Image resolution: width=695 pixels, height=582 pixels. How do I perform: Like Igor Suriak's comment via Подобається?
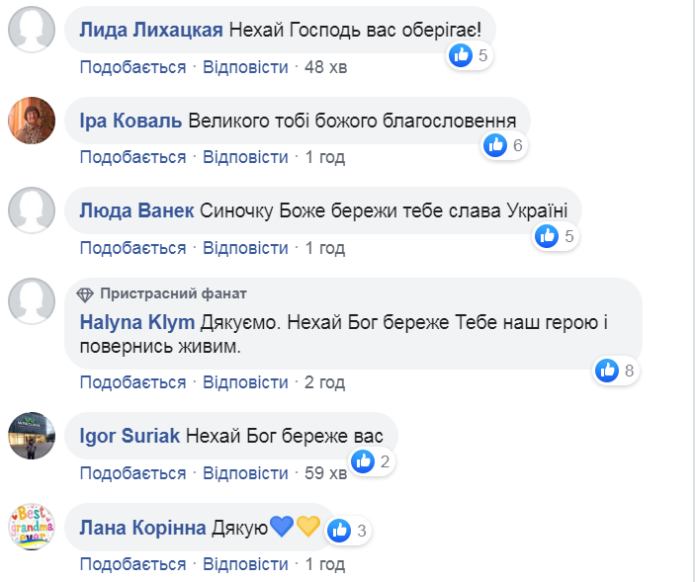coord(132,472)
